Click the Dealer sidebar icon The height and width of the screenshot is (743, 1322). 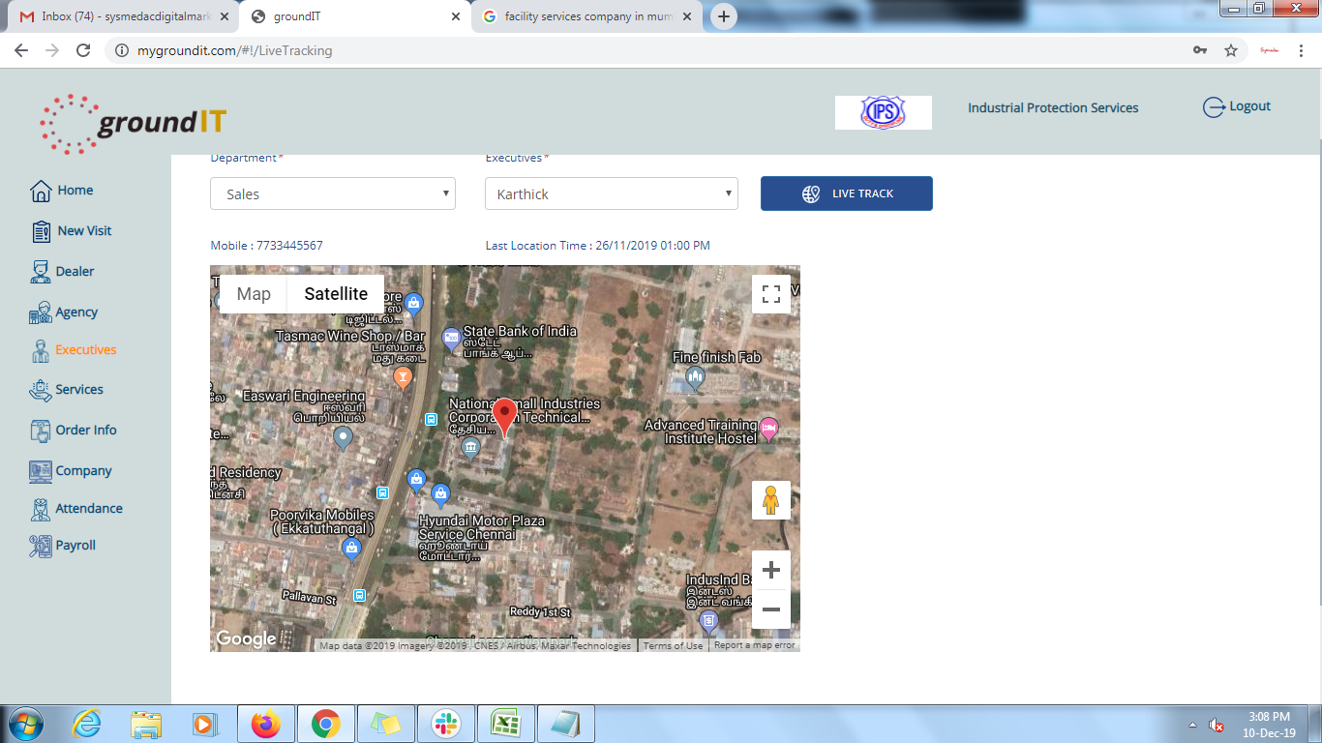click(41, 272)
